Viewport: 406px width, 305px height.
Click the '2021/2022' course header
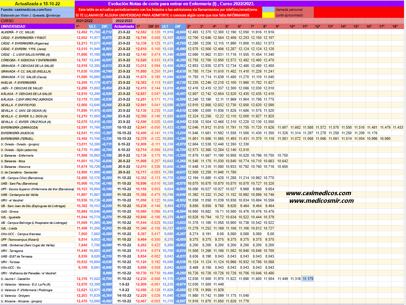tap(84, 21)
